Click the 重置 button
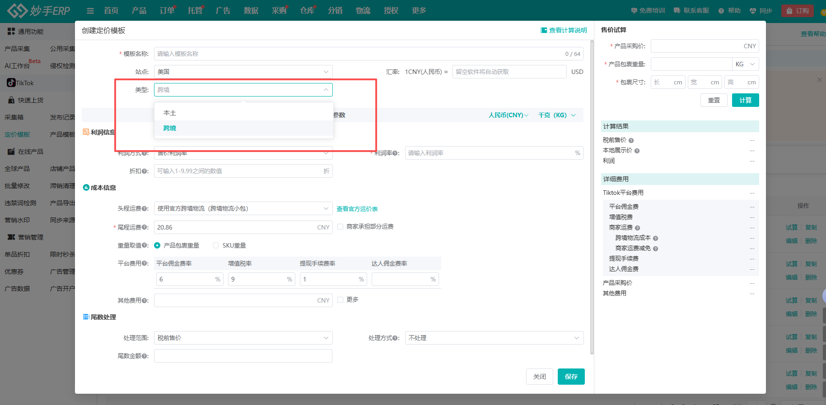 pyautogui.click(x=714, y=100)
